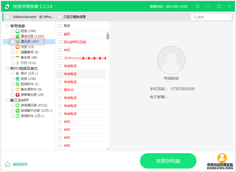Click the SMS attachments (短信附件) icon

point(18,84)
